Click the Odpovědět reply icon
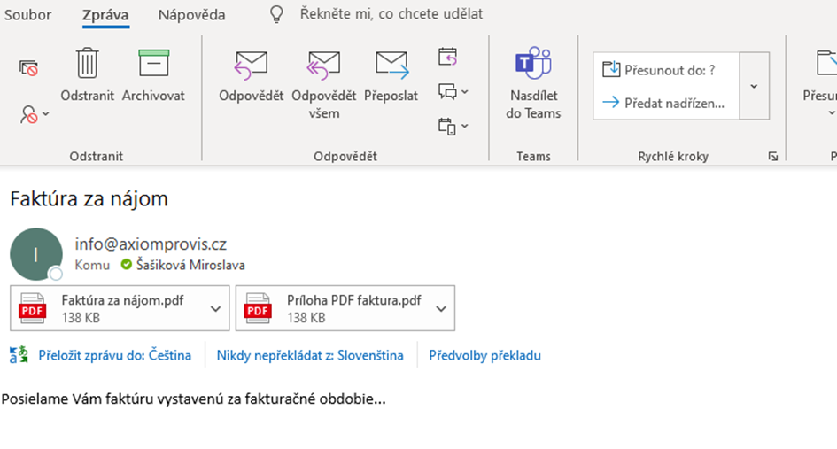The height and width of the screenshot is (449, 837). [251, 65]
